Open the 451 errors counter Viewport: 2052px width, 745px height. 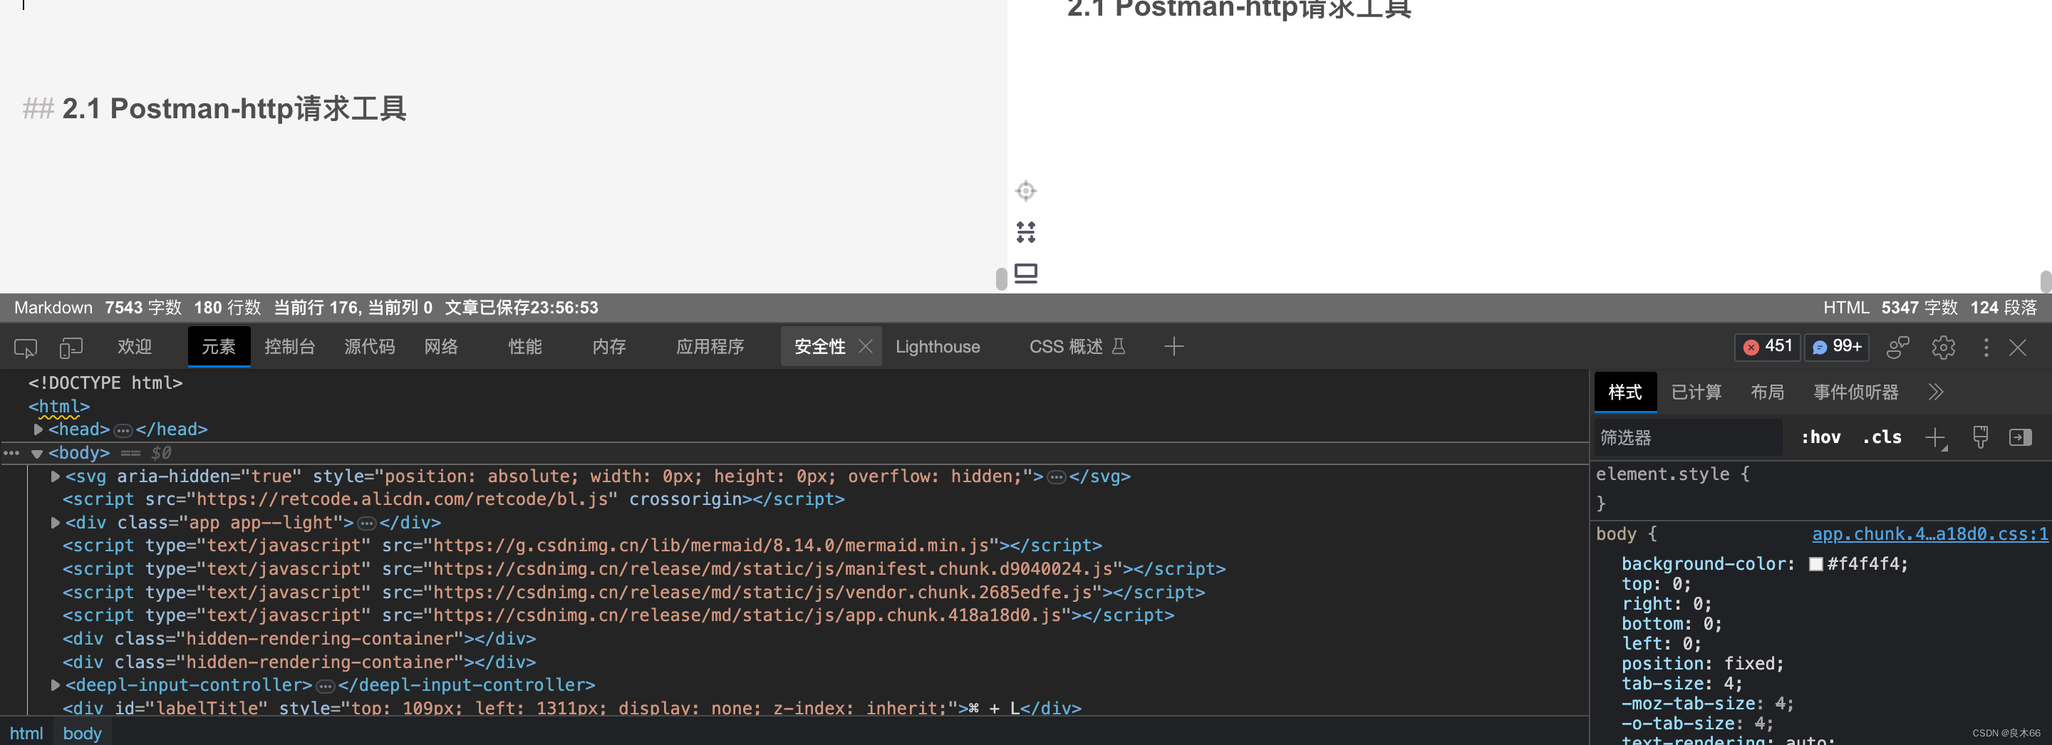point(1767,346)
